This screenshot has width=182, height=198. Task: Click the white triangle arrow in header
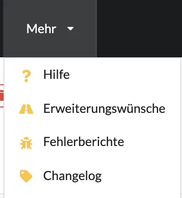click(x=70, y=28)
